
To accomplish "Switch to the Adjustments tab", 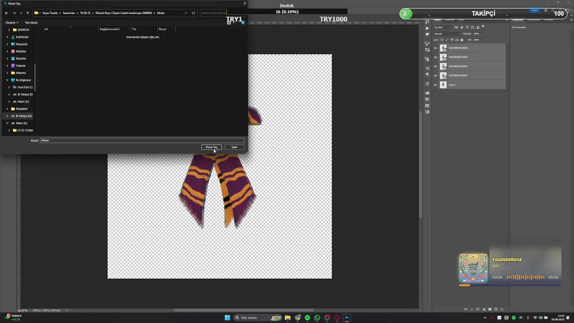I will pyautogui.click(x=534, y=20).
